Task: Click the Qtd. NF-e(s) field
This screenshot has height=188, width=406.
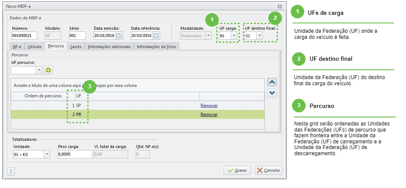Action: (142, 154)
